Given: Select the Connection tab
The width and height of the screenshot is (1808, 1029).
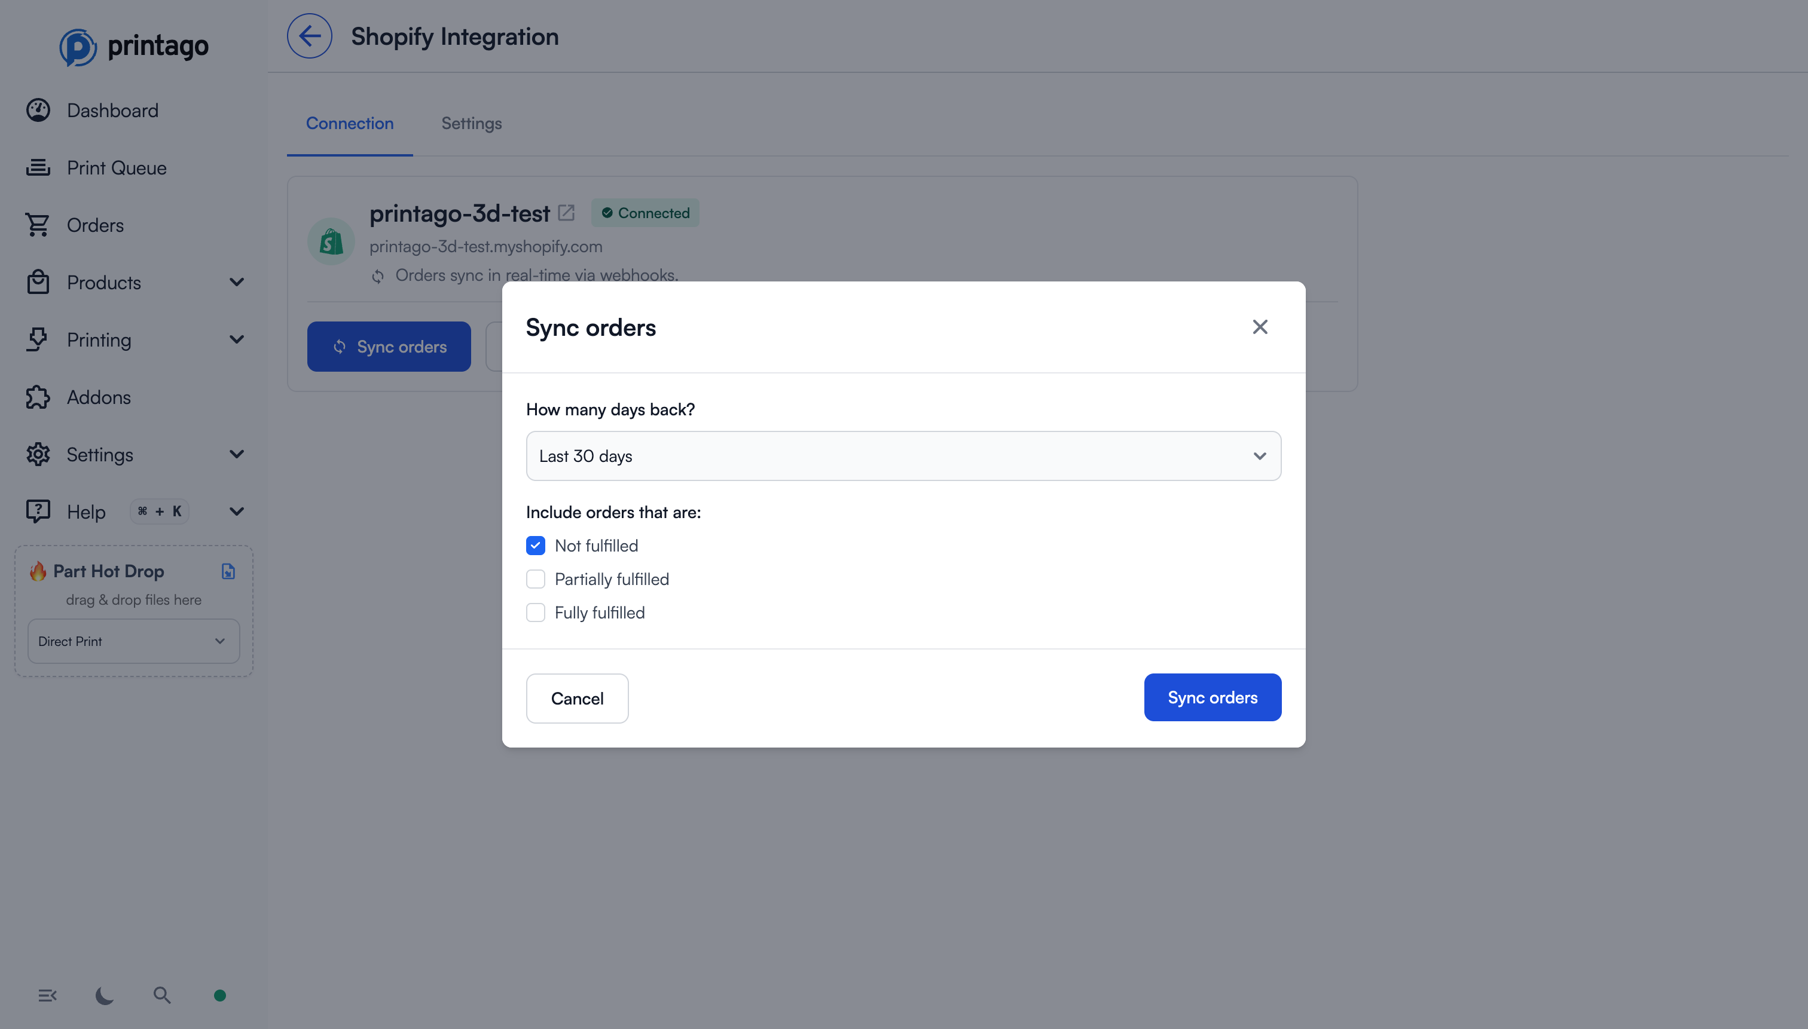Looking at the screenshot, I should [x=349, y=123].
